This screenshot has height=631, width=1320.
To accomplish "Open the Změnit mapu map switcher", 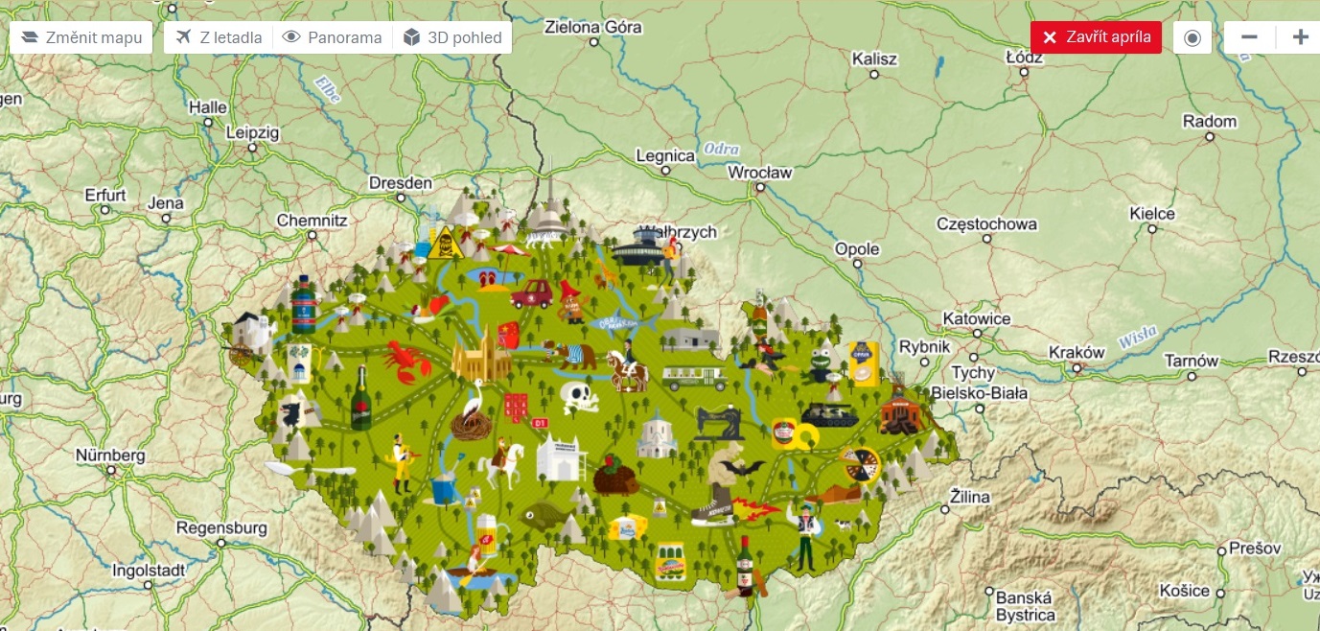I will pyautogui.click(x=81, y=37).
